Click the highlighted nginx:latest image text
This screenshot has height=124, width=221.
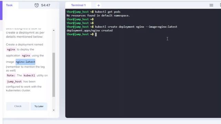coord(25,62)
